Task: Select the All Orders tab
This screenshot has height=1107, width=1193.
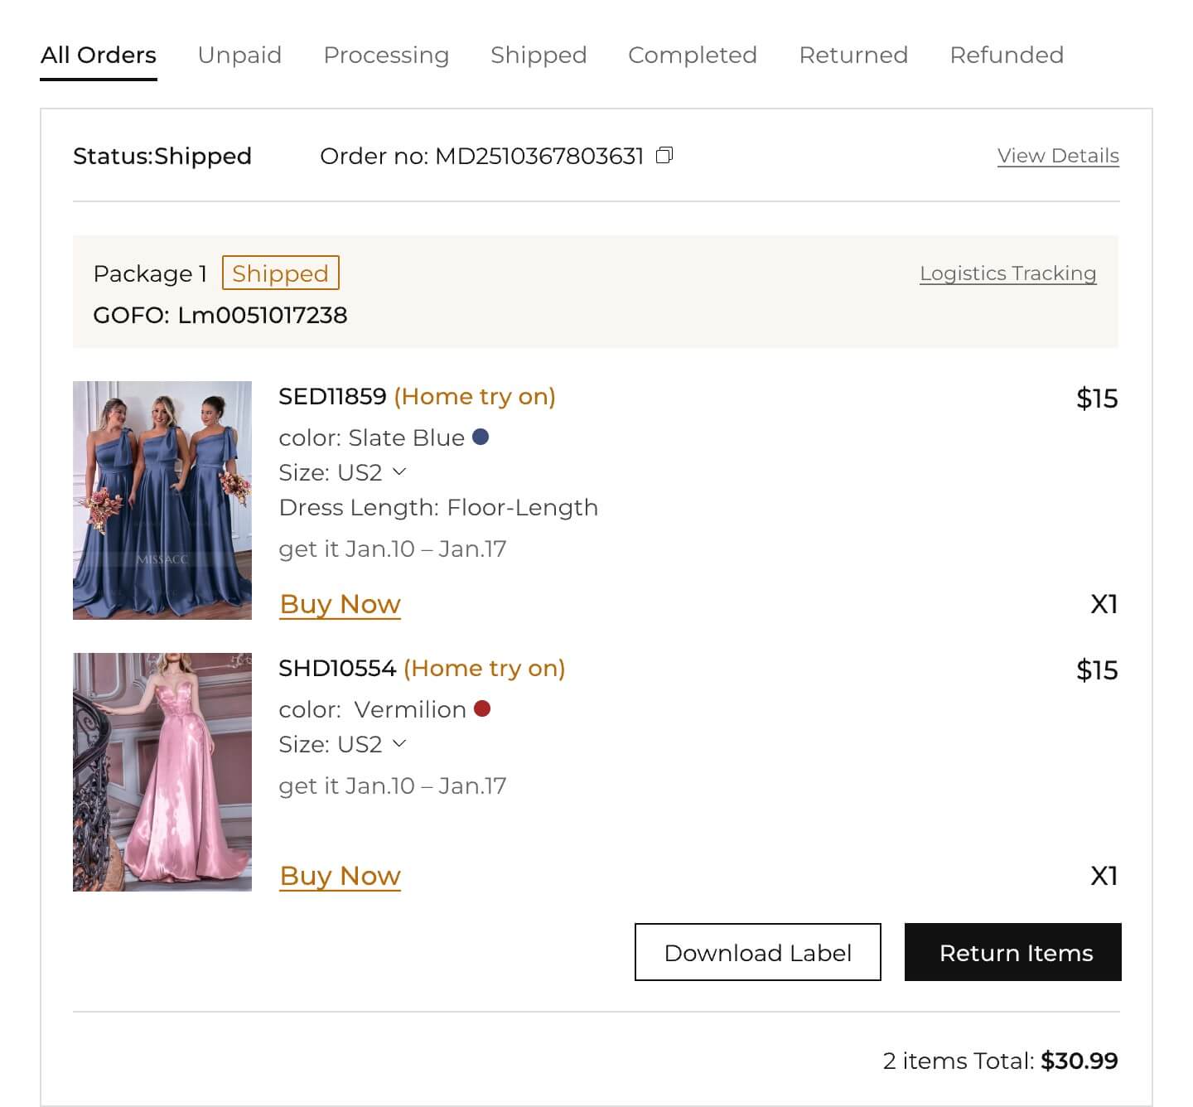Action: pyautogui.click(x=99, y=55)
